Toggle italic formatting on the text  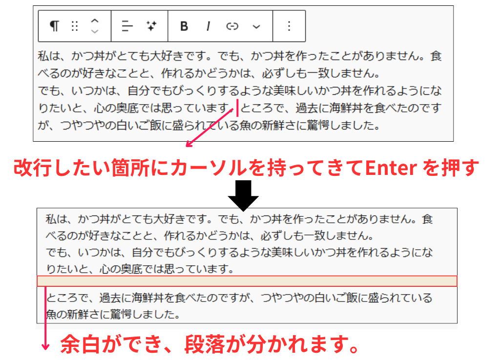coord(208,26)
